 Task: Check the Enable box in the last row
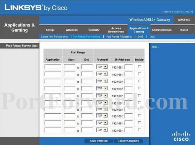coord(139,130)
